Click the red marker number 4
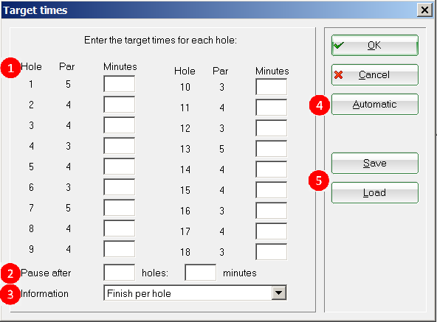This screenshot has height=322, width=437. coord(320,105)
